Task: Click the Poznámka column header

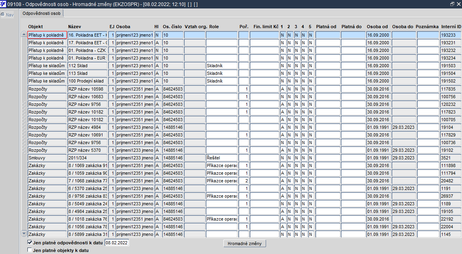Action: [427, 27]
